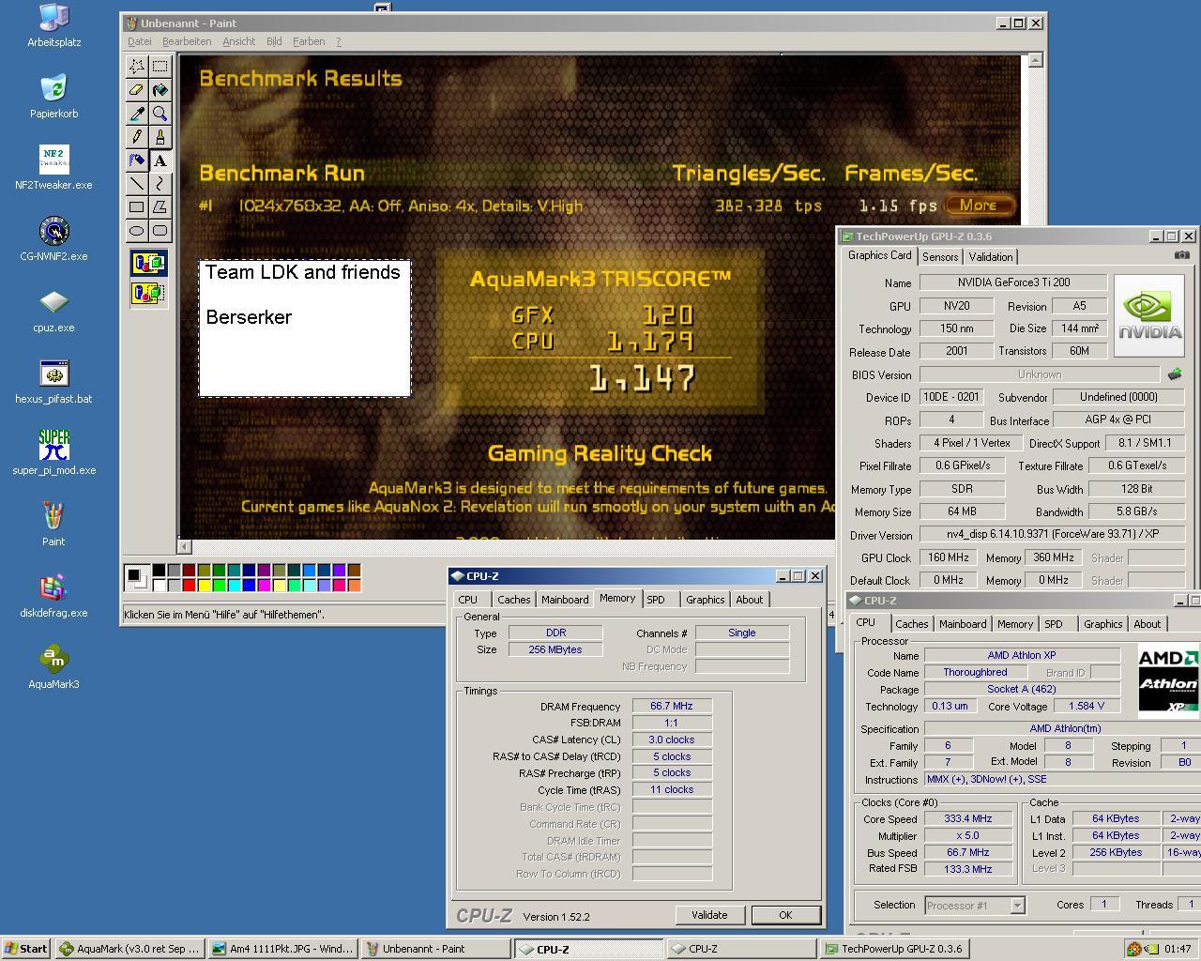Select the Pencil tool in Paint
Image resolution: width=1201 pixels, height=961 pixels.
[x=137, y=137]
